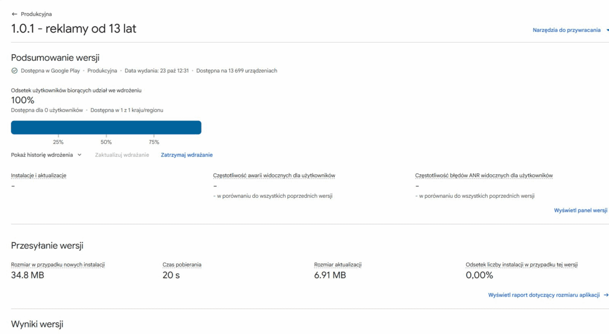The height and width of the screenshot is (334, 609).
Task: Open the Produkcyjna breadcrumb link
Action: click(36, 14)
